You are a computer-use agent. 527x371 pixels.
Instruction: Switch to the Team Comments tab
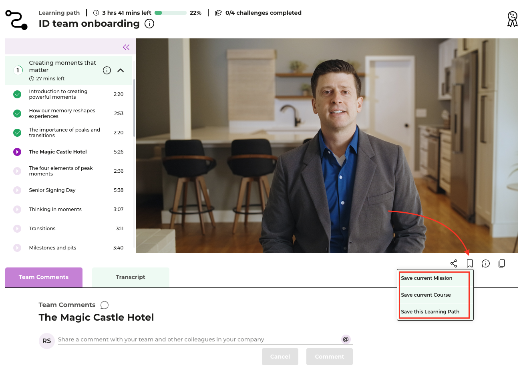[44, 277]
